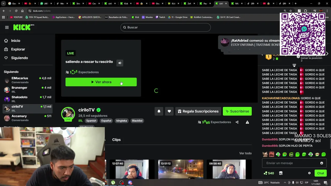Image resolution: width=331 pixels, height=186 pixels.
Task: Open the channel shop icon
Action: tap(281, 173)
